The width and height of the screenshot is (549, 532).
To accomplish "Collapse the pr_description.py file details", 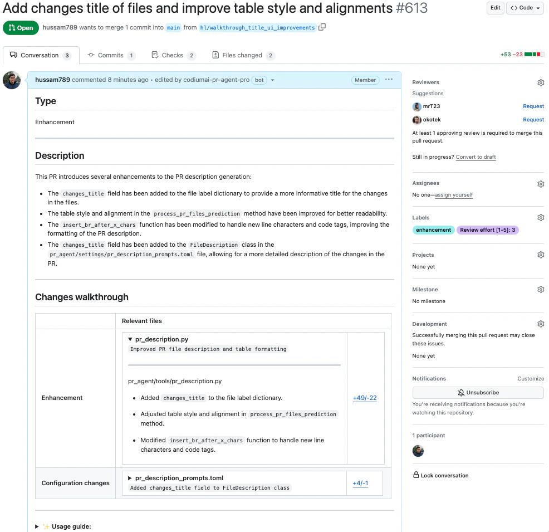I will click(x=130, y=339).
